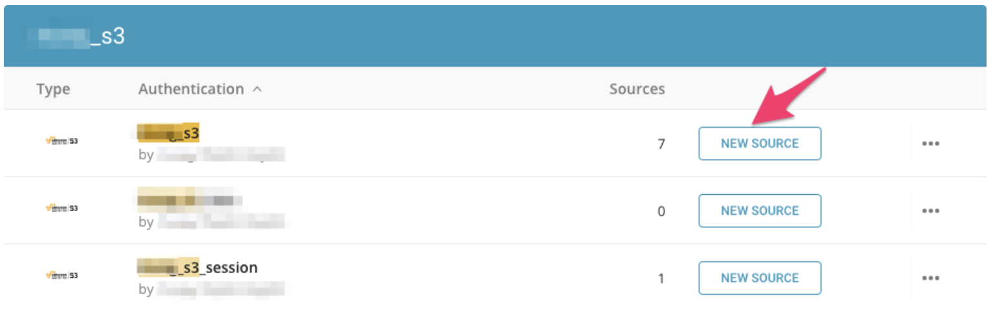Click the S3 logo in the row with 0 sources
This screenshot has height=320, width=993.
tap(62, 208)
